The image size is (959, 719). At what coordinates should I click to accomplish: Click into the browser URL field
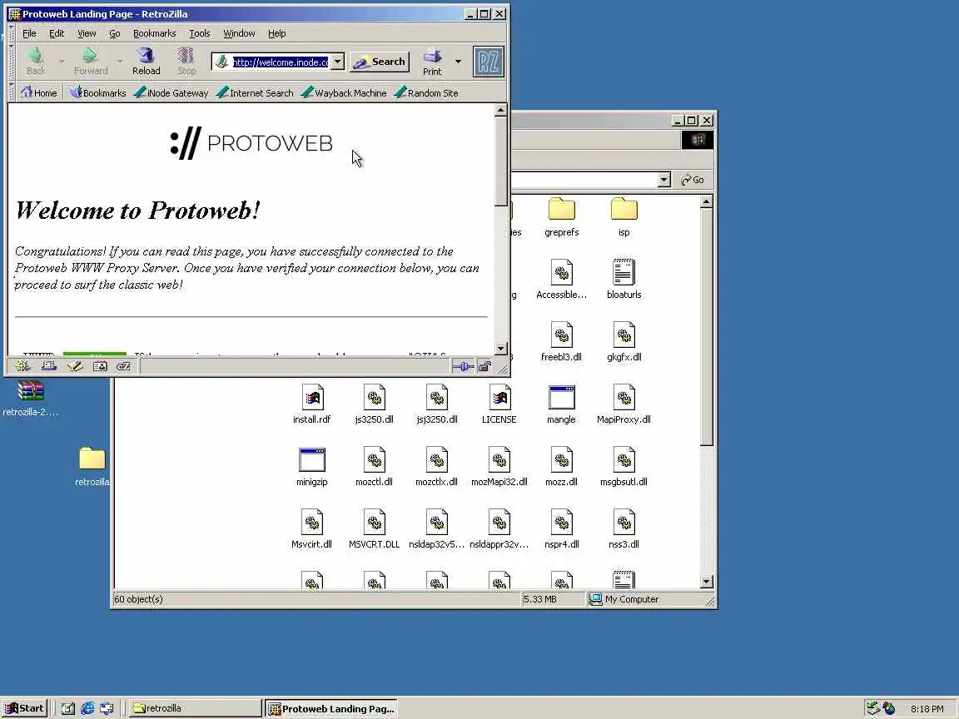point(280,62)
